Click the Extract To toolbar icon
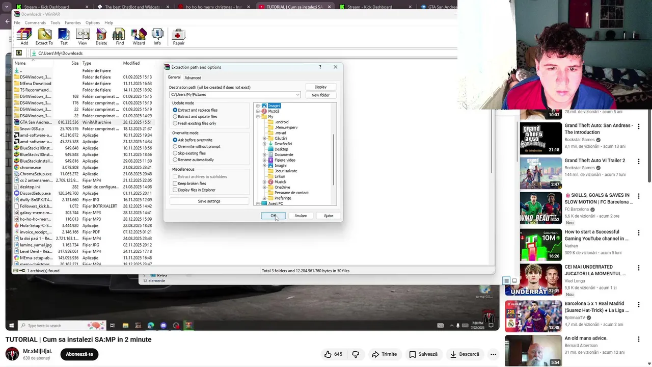Screen dimensions: 652x367 (x=44, y=37)
